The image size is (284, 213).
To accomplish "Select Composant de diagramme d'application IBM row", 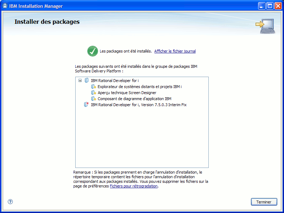I will coord(135,99).
